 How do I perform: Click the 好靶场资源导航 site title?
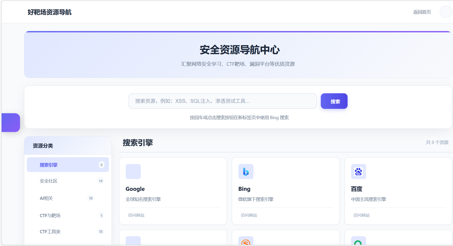[50, 12]
